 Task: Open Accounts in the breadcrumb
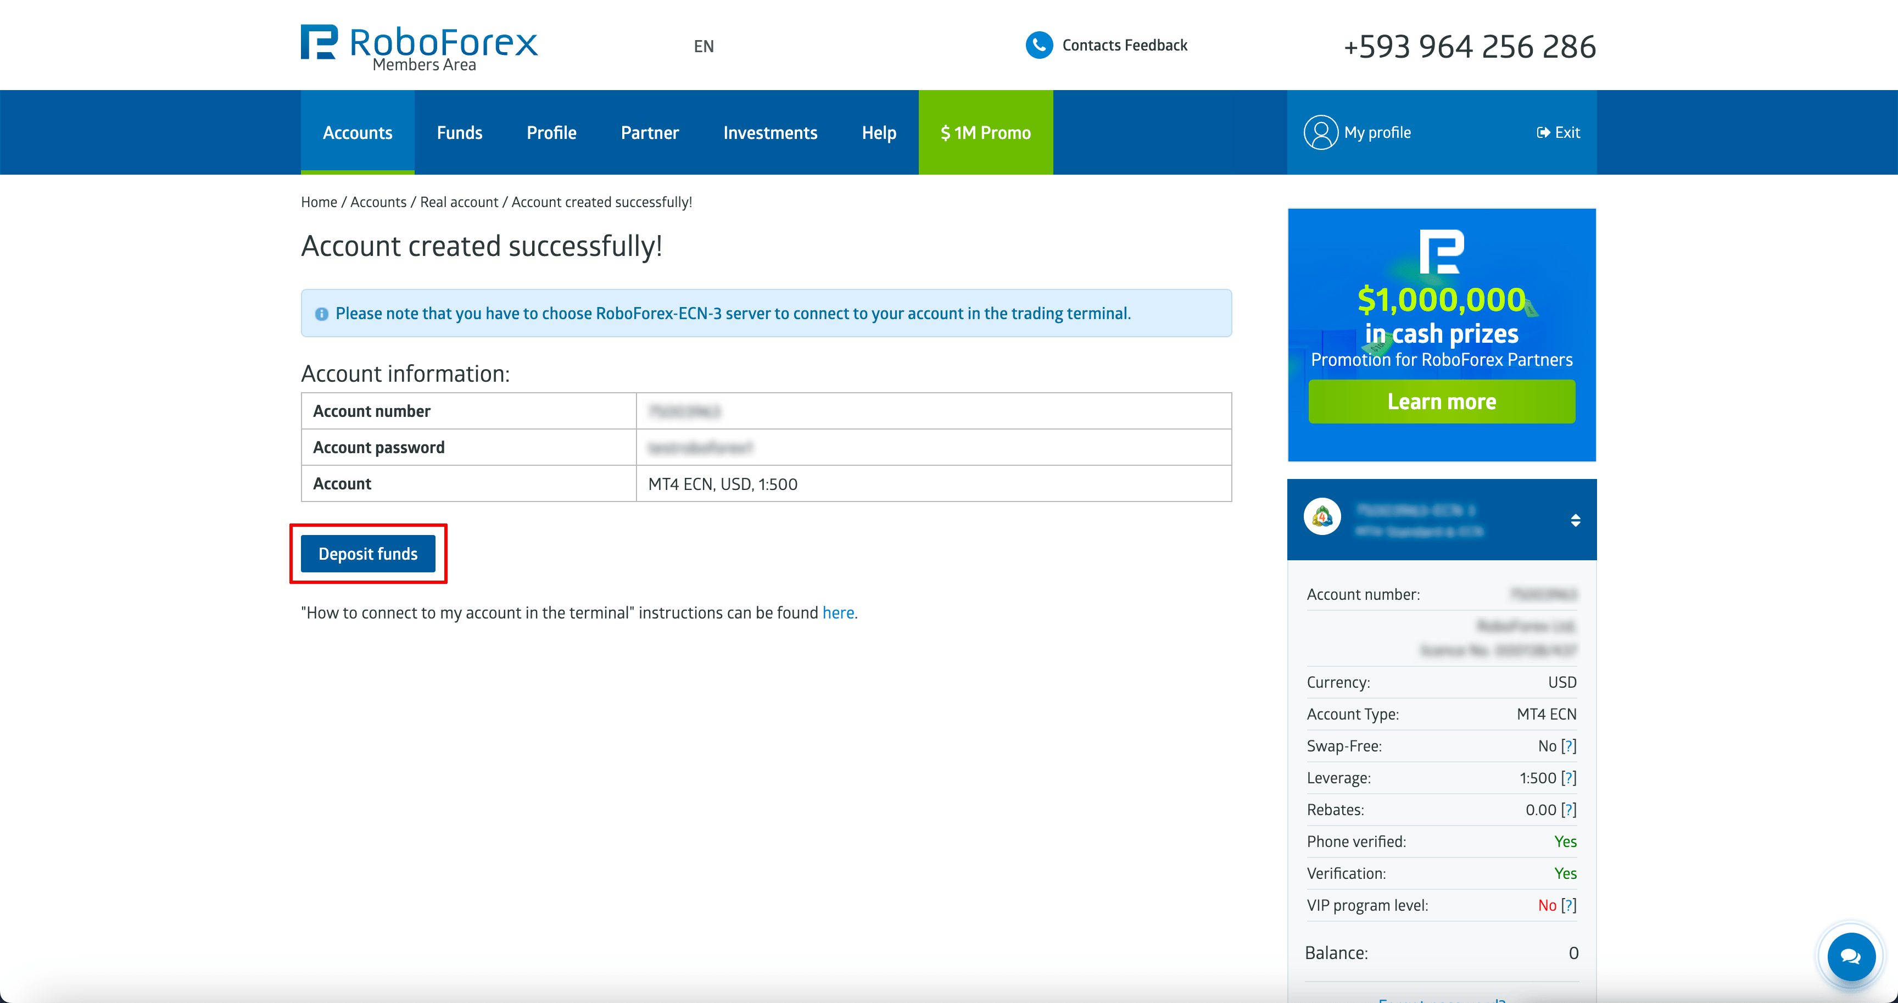[378, 202]
